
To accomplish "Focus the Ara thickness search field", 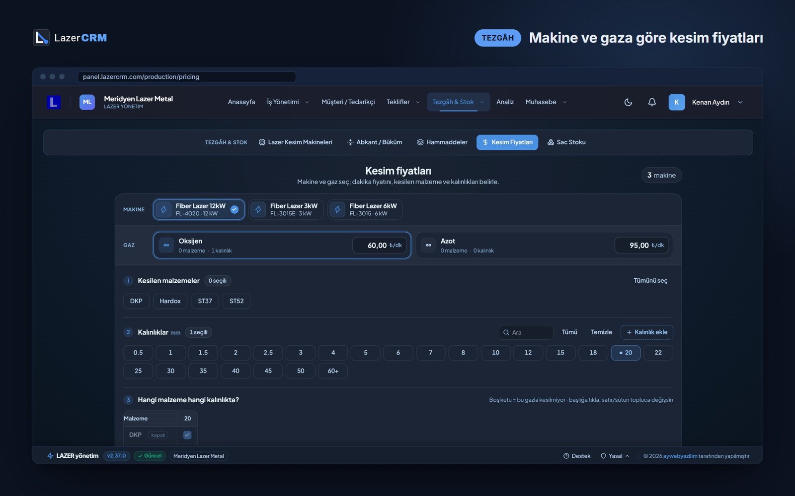I will [526, 332].
